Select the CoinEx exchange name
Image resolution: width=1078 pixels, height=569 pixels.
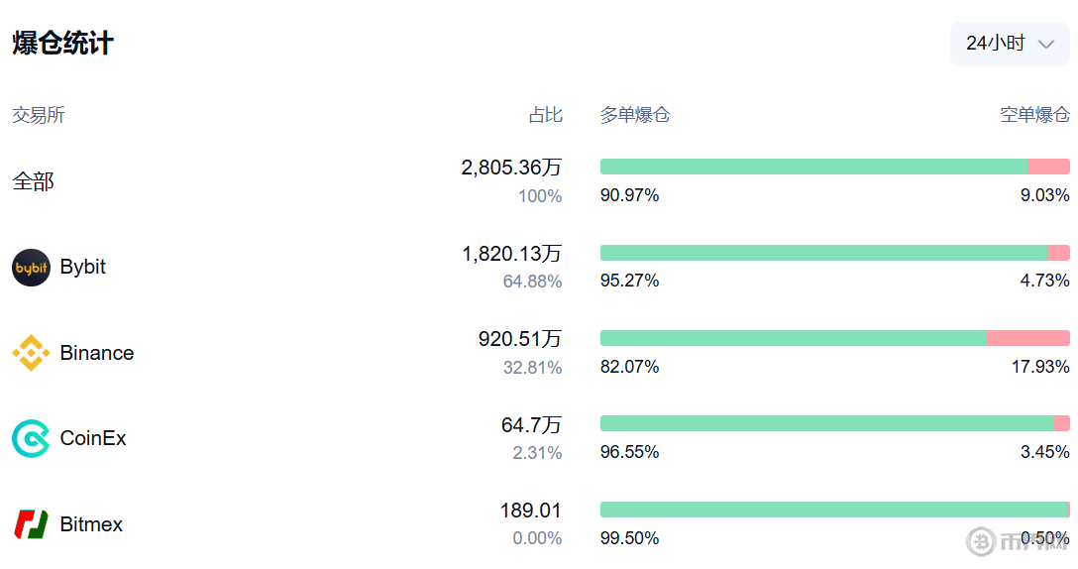click(x=93, y=438)
